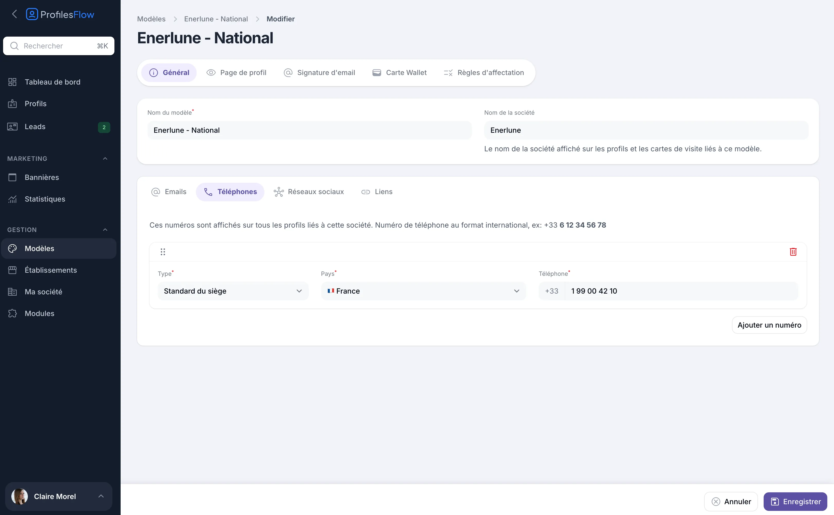Delete the phone number with trash icon
The height and width of the screenshot is (515, 834).
coord(793,252)
